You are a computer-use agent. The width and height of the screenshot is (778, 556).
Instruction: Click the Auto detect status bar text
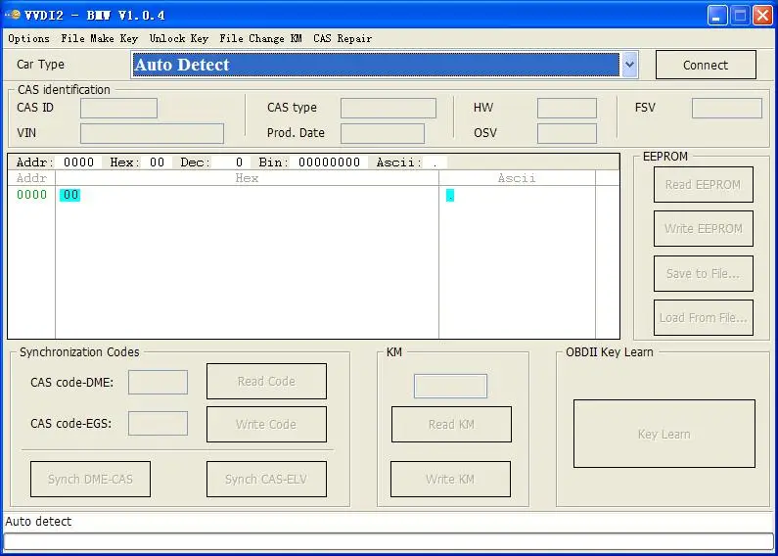38,521
